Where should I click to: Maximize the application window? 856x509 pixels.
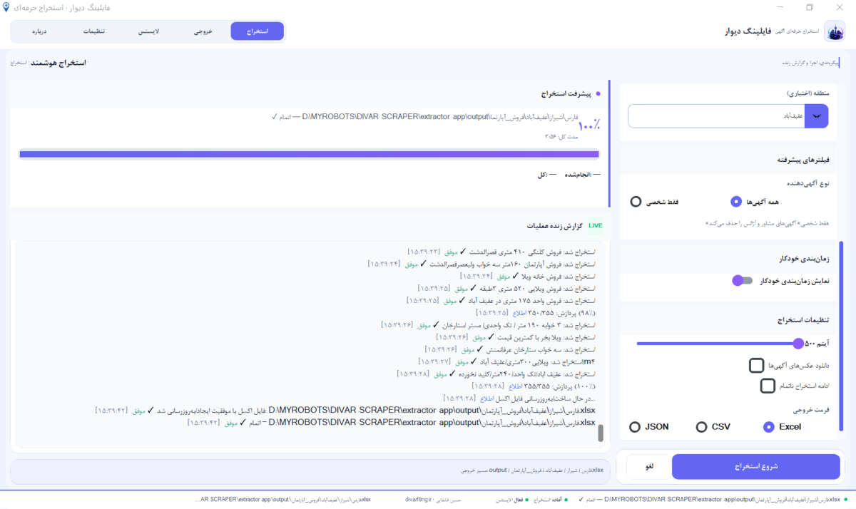pyautogui.click(x=810, y=7)
